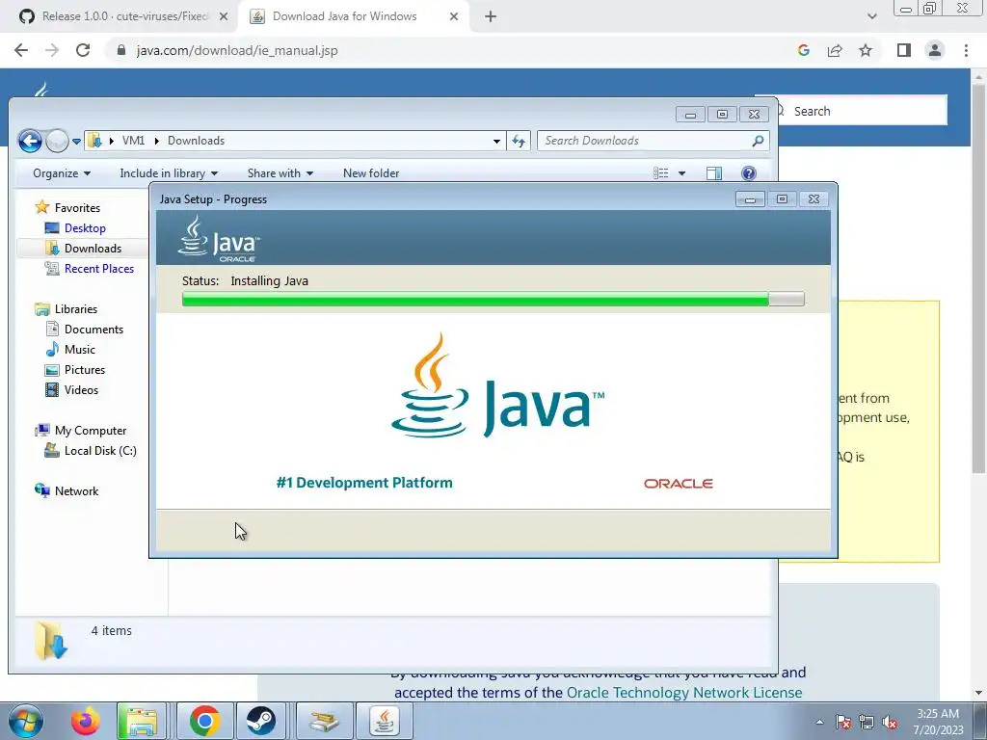Open the Chrome profile avatar

[935, 50]
